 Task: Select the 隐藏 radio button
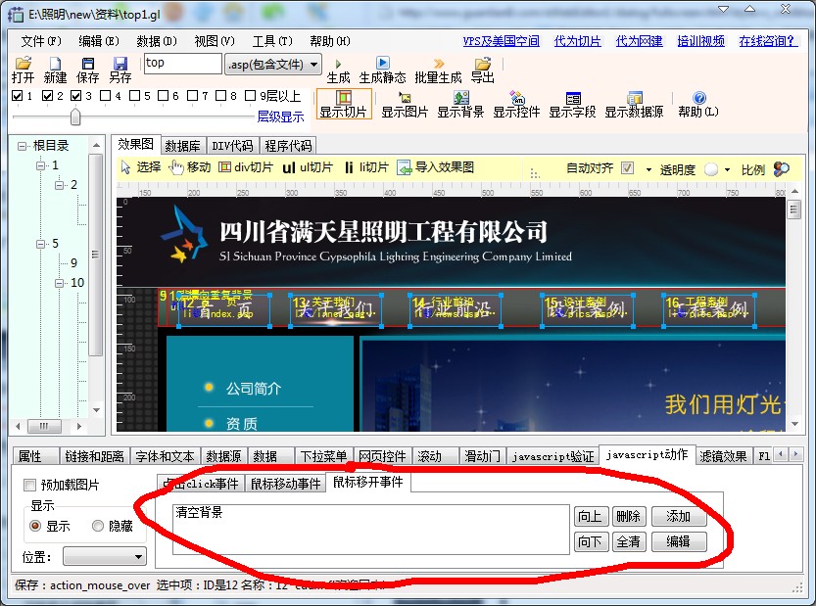pos(97,526)
